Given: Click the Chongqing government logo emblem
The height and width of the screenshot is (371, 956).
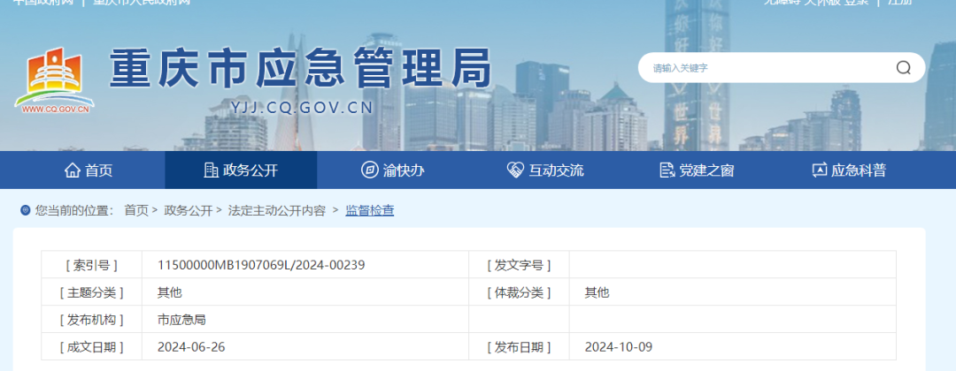Looking at the screenshot, I should pyautogui.click(x=54, y=79).
